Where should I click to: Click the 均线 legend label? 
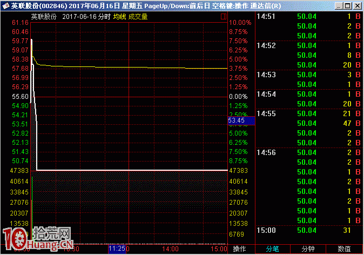pos(119,17)
